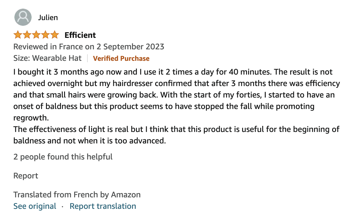Image resolution: width=354 pixels, height=214 pixels.
Task: Show the original French review with 'See original'
Action: [x=35, y=206]
